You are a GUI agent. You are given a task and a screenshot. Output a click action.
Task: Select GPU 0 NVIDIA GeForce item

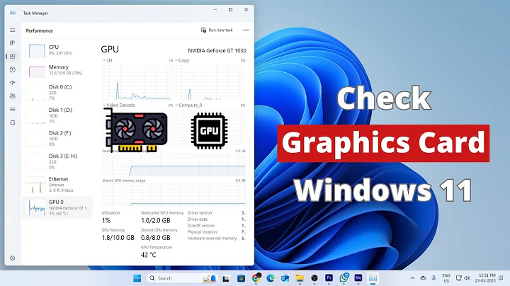click(x=58, y=207)
